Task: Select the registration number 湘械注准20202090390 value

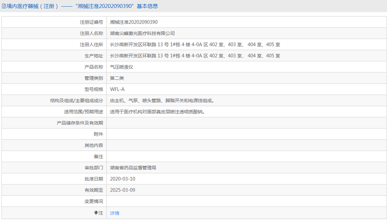Action: 134,22
